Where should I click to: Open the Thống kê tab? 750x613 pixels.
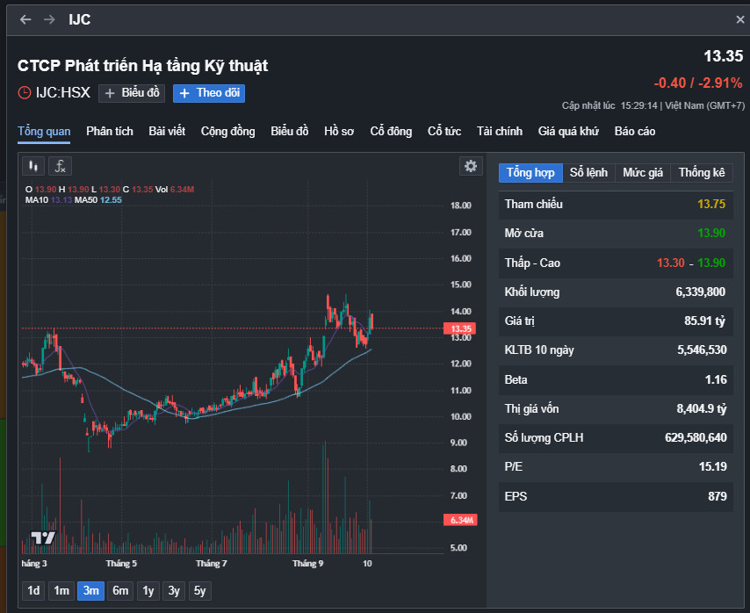pos(702,172)
